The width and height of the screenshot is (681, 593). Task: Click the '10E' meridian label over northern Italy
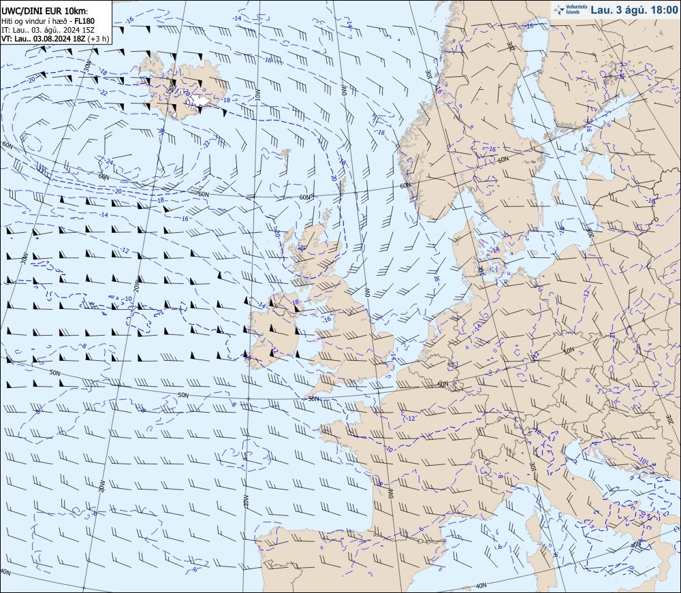pos(533,466)
